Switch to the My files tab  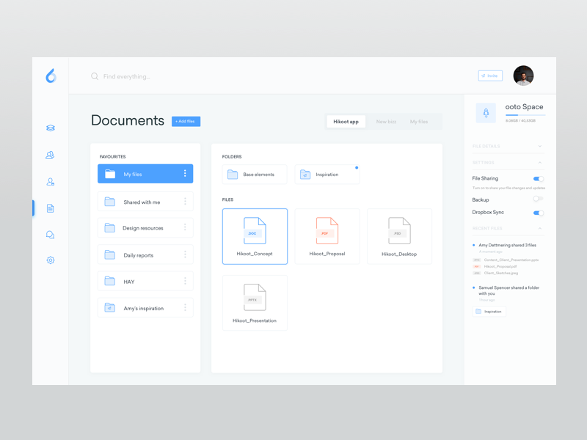419,122
